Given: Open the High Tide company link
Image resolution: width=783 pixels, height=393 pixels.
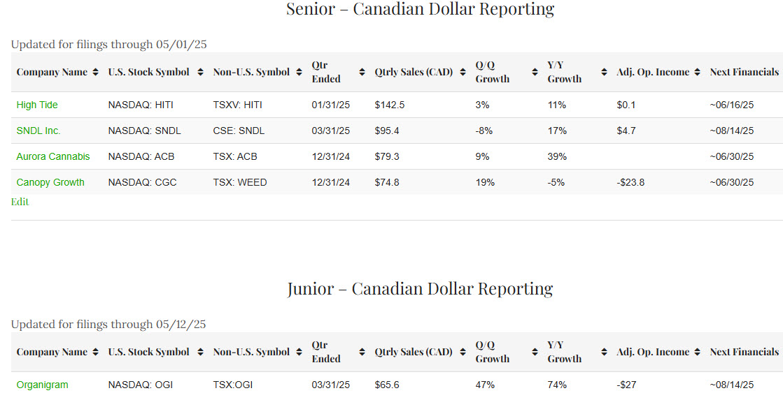Looking at the screenshot, I should 37,105.
